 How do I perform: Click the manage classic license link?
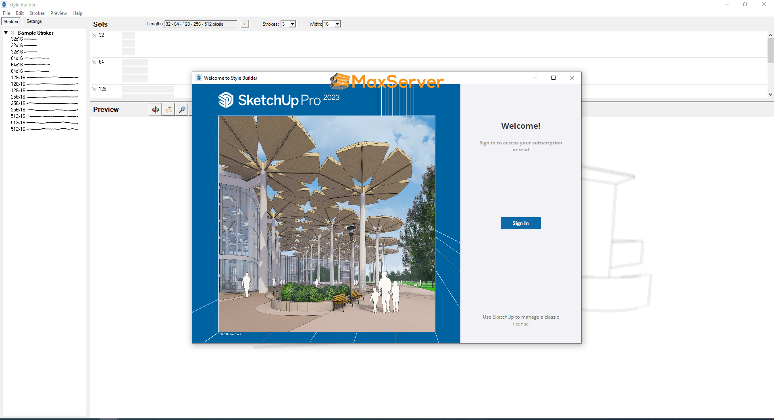pyautogui.click(x=520, y=320)
